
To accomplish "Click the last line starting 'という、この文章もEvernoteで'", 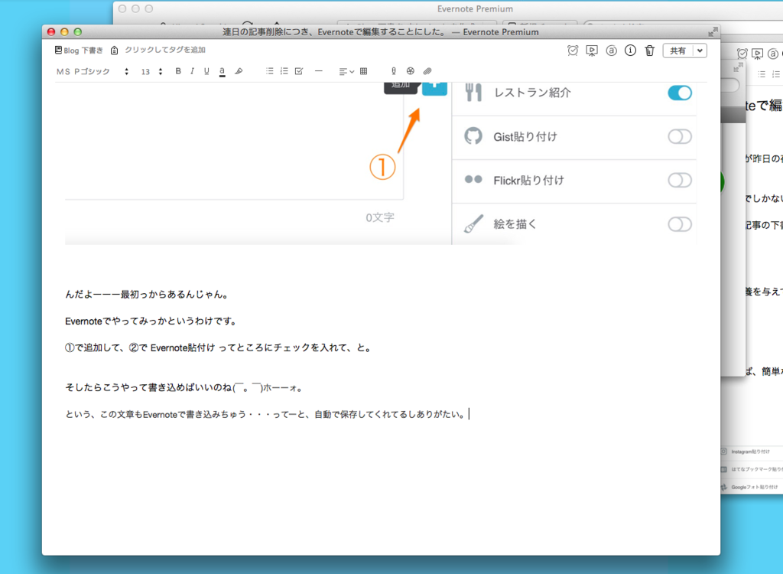I will (x=266, y=414).
